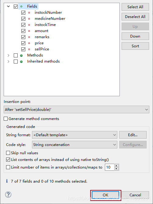Uncheck the medicineNumber field checkbox
Screen dimensions: 153x204
pos(23,19)
